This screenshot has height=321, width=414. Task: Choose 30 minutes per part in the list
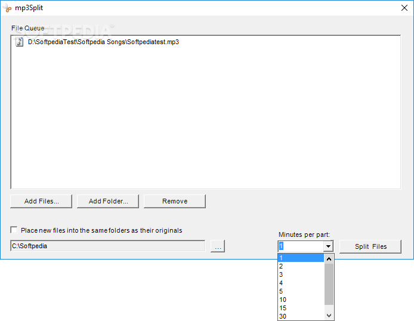tap(301, 316)
